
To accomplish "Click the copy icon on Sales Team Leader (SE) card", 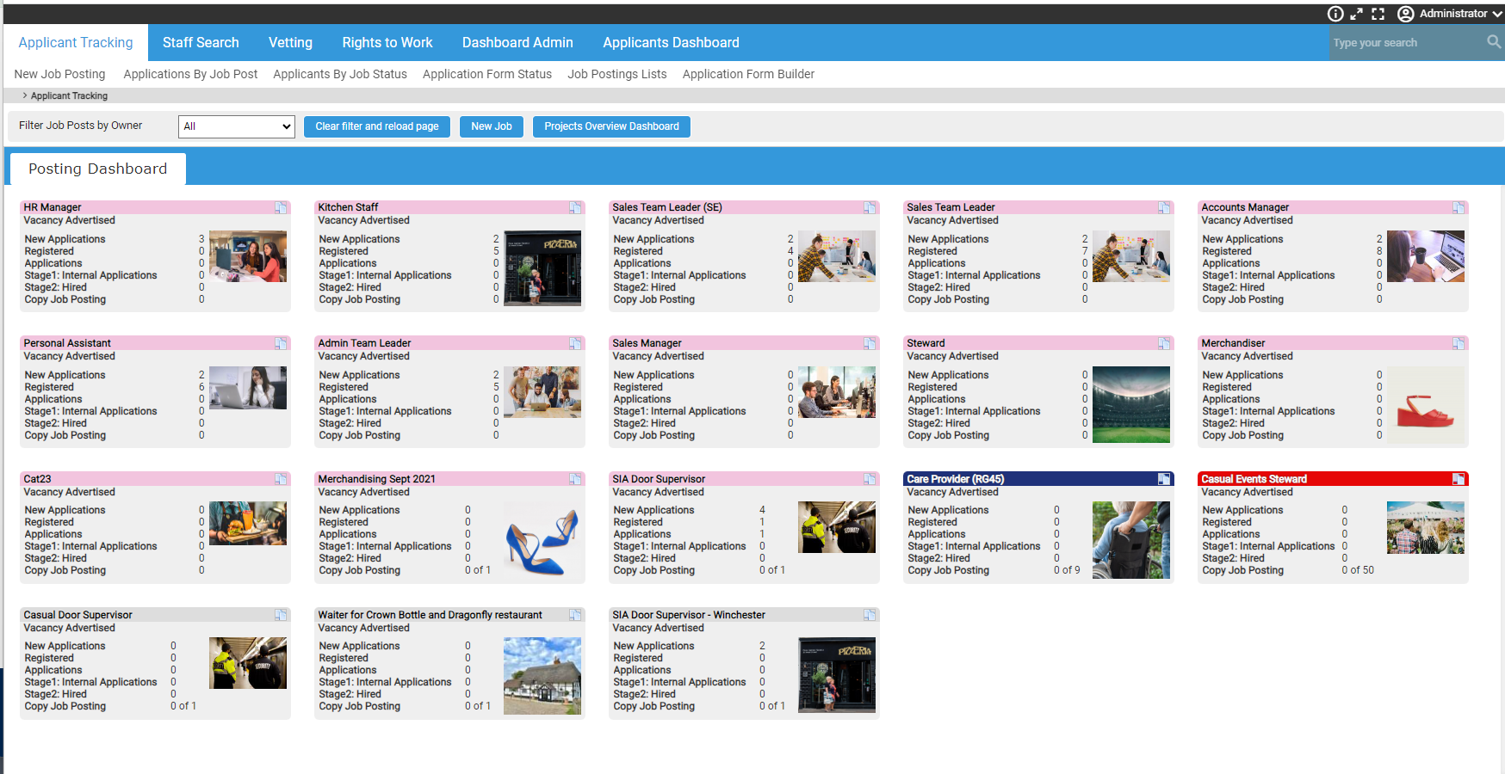I will point(870,207).
